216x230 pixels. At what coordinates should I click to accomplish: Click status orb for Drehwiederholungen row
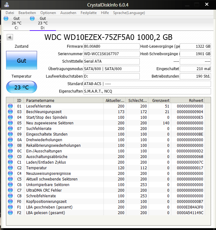[10, 140]
